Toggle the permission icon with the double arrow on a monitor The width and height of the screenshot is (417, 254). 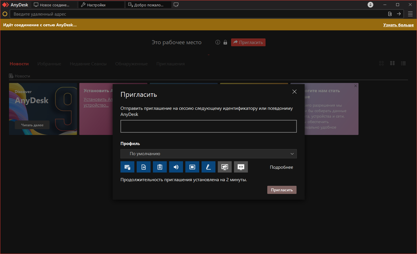tap(241, 167)
